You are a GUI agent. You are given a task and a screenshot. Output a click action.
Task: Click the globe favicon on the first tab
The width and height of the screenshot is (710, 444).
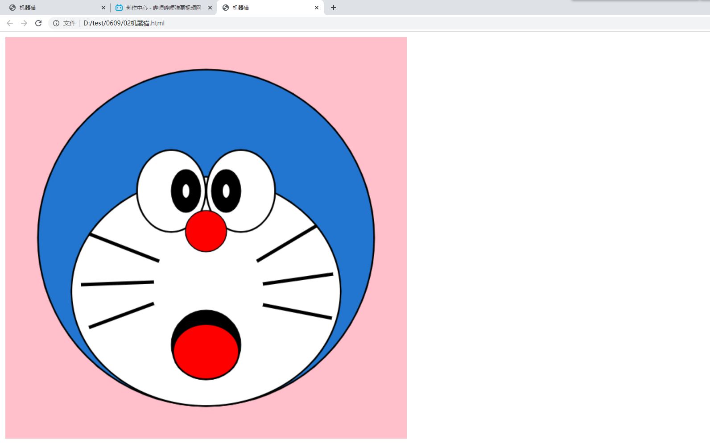tap(12, 8)
